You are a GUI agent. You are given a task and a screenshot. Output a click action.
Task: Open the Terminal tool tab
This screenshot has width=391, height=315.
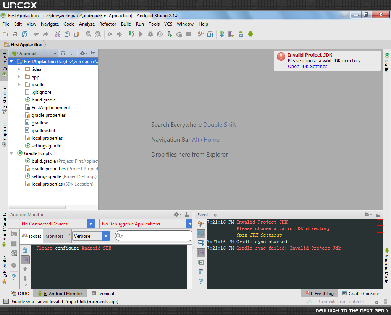pos(103,294)
